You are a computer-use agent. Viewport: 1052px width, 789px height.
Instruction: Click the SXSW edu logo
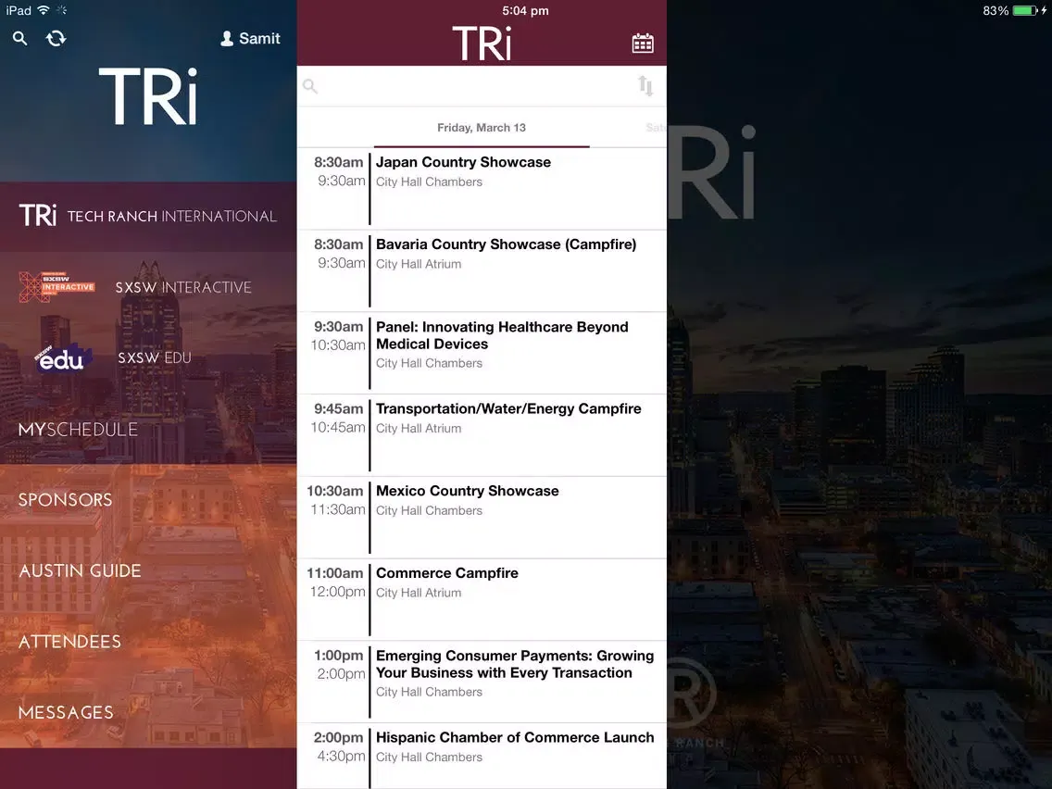62,358
